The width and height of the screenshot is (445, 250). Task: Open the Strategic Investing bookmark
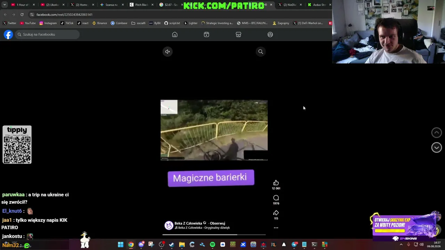pos(217,23)
